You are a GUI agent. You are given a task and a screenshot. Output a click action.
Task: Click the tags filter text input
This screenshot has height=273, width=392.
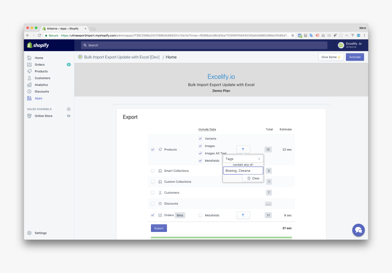pyautogui.click(x=243, y=171)
